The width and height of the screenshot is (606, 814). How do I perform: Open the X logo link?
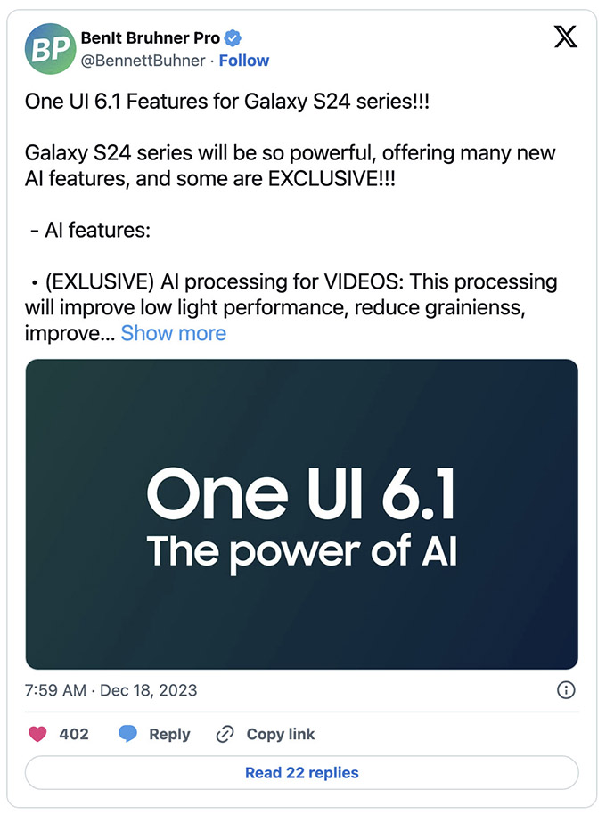[x=565, y=37]
